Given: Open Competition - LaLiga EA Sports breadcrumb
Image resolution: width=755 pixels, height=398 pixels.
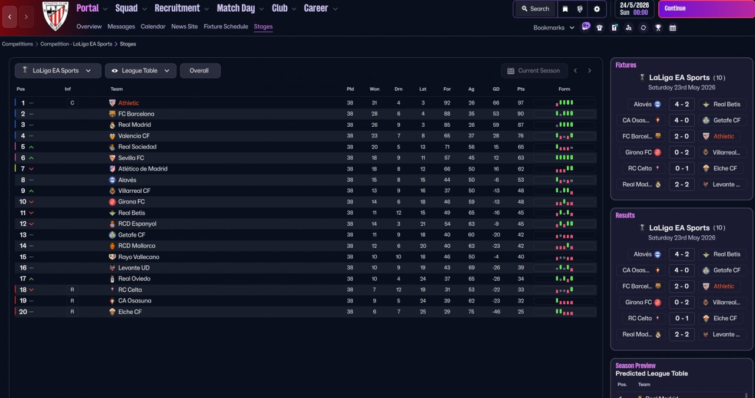Looking at the screenshot, I should tap(76, 44).
